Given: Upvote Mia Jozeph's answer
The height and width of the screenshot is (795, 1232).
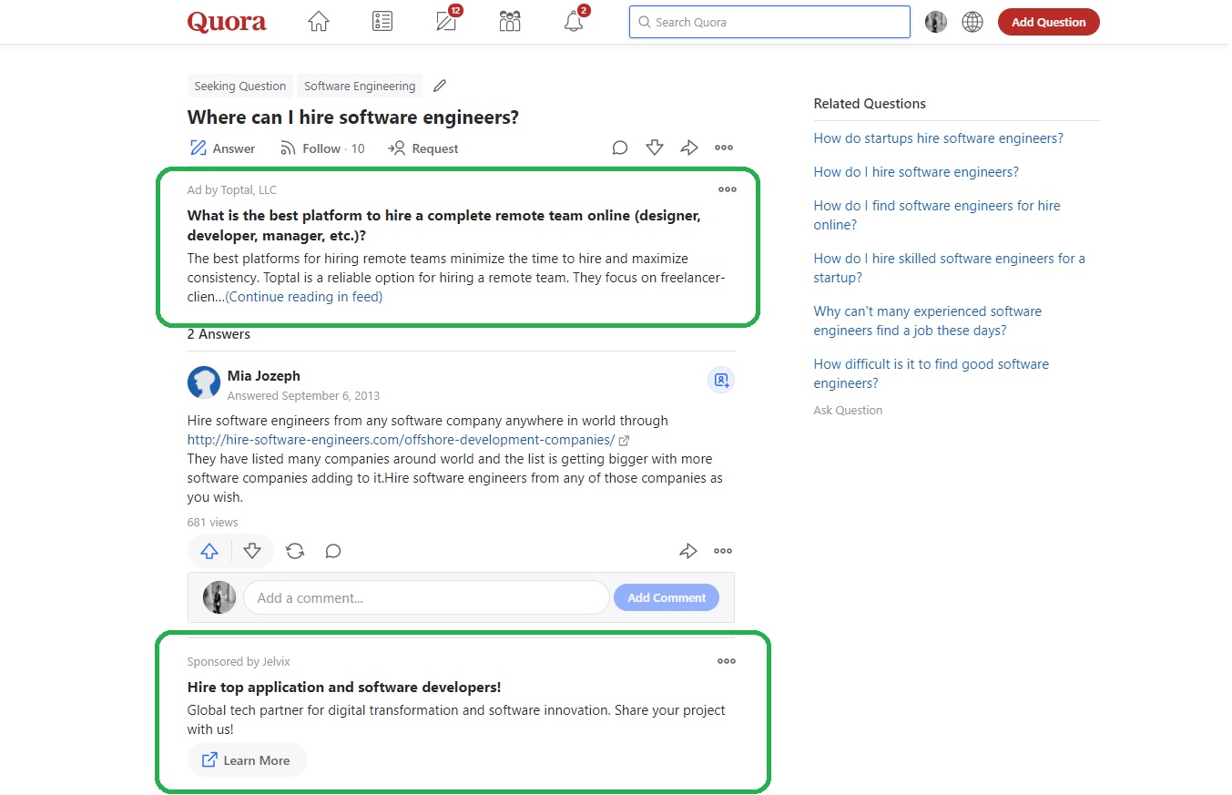Looking at the screenshot, I should (x=209, y=551).
